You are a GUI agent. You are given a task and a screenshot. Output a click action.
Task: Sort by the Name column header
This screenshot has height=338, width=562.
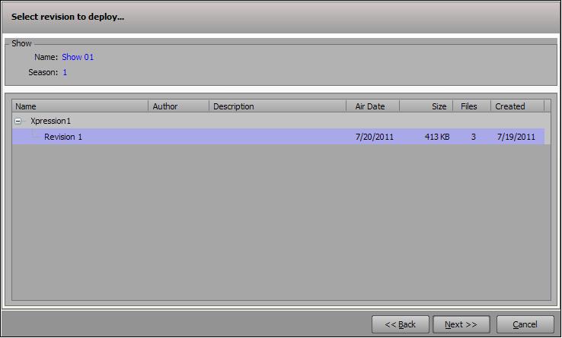click(80, 106)
